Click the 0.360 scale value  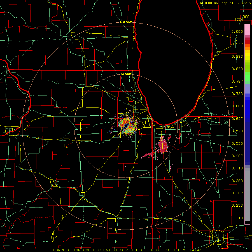click(x=237, y=181)
